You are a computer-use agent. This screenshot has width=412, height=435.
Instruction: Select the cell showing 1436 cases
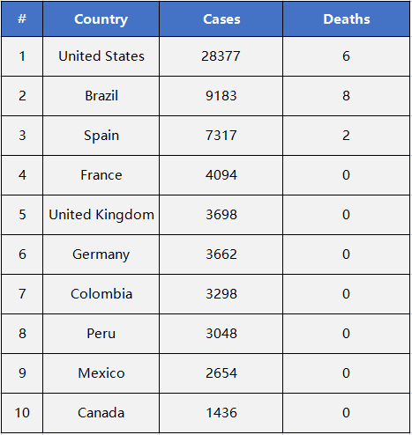221,413
